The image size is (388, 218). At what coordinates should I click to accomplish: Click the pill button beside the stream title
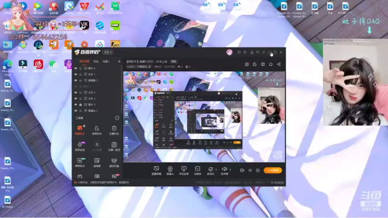[x=174, y=62]
